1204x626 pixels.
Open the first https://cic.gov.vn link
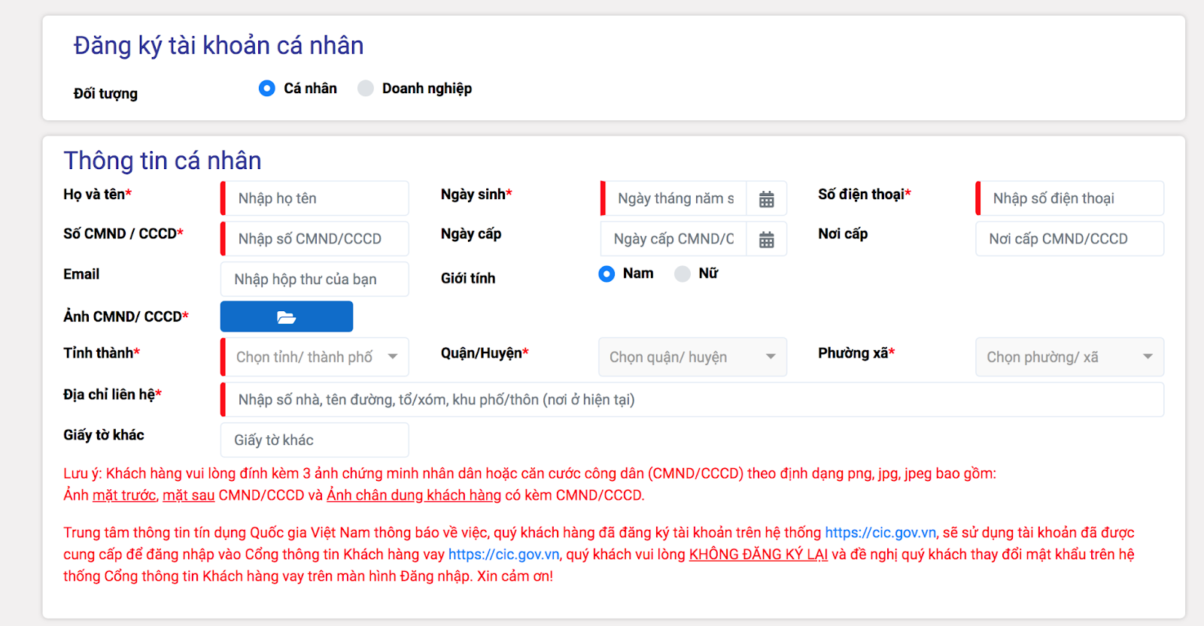click(880, 533)
